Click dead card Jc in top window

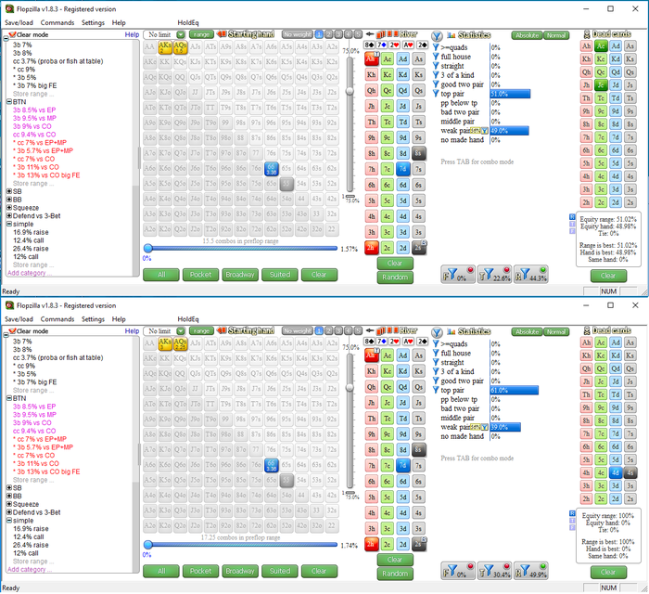coord(601,84)
